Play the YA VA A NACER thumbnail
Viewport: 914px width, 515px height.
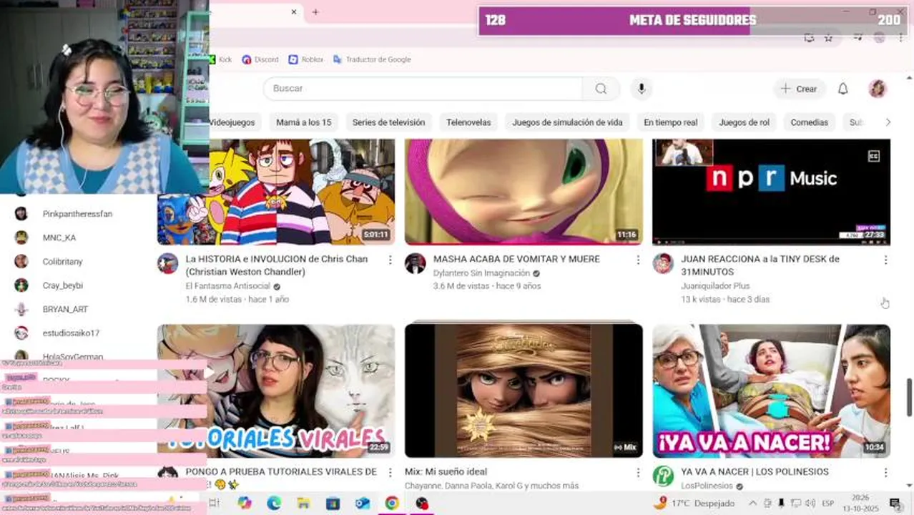(772, 391)
